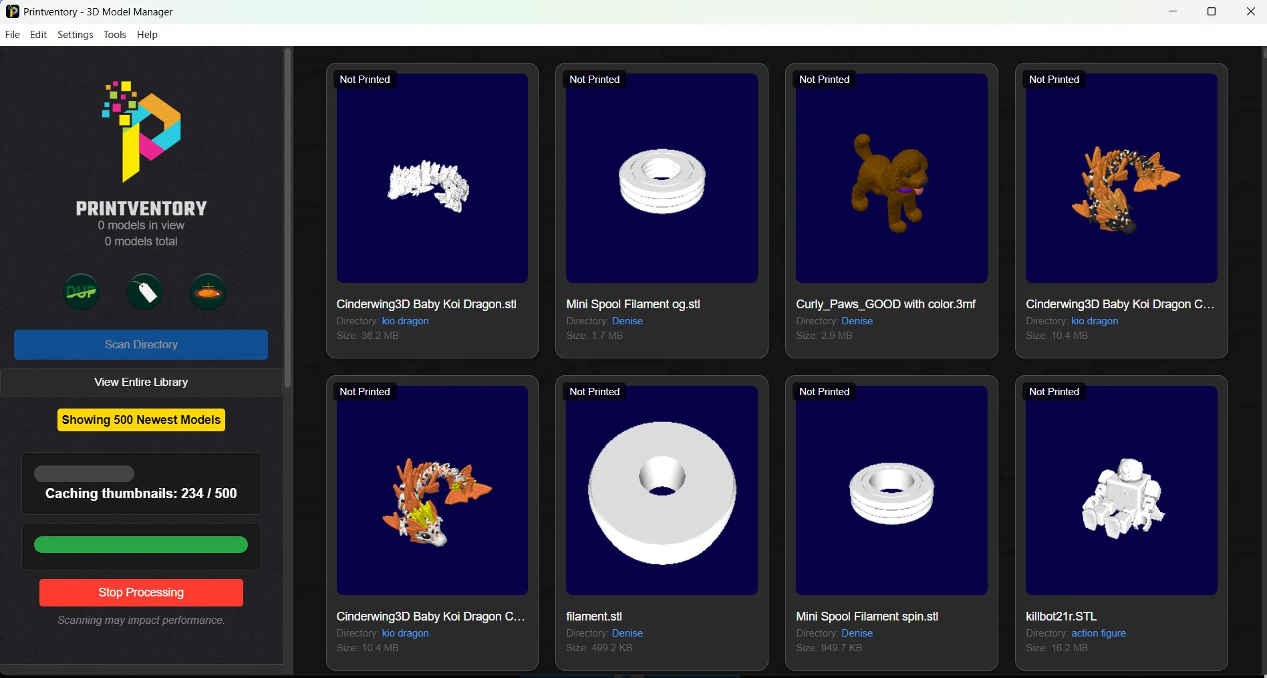
Task: Click the green progress bar
Action: pyautogui.click(x=141, y=545)
